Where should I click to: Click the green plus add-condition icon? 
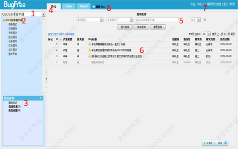pyautogui.click(x=205, y=20)
